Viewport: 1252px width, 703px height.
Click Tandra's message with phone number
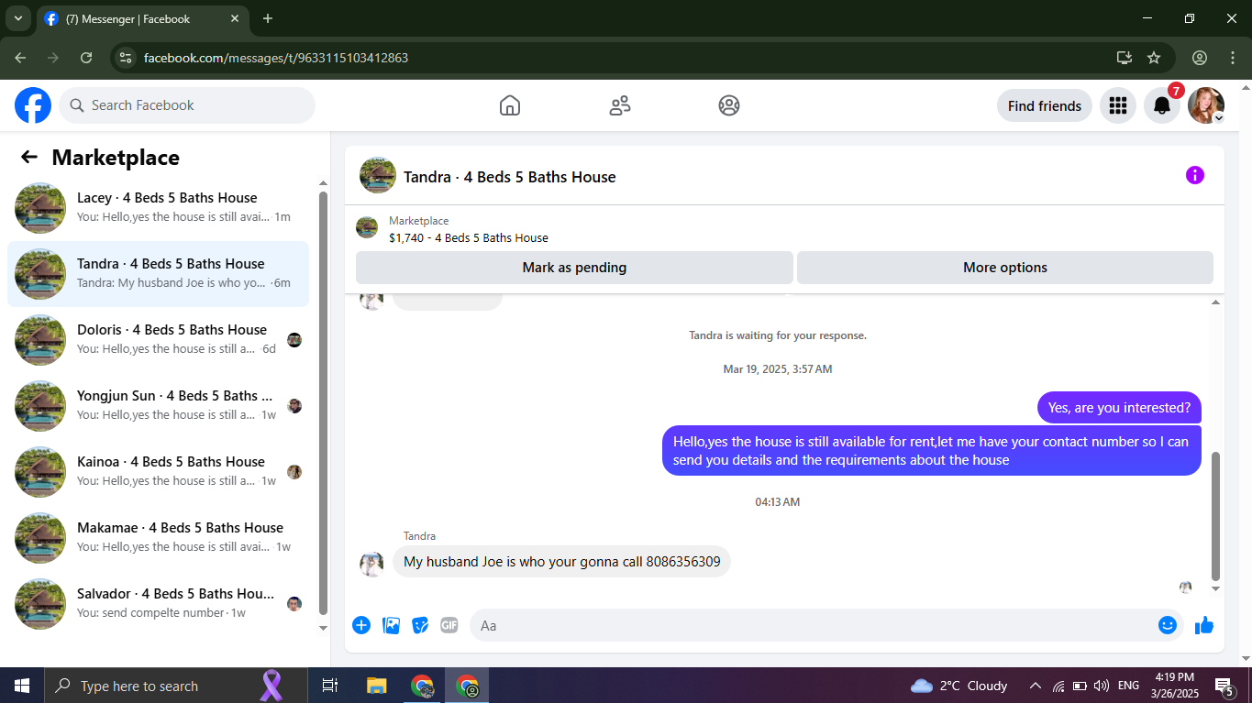tap(561, 562)
